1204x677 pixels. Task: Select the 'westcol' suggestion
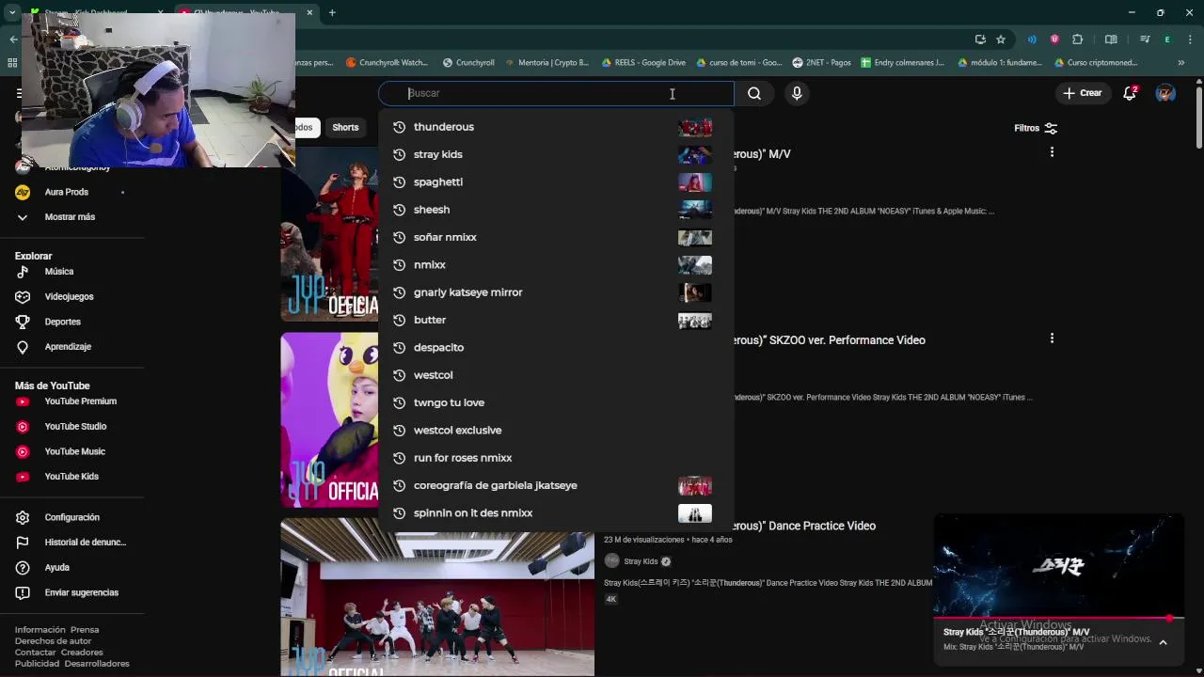coord(555,375)
